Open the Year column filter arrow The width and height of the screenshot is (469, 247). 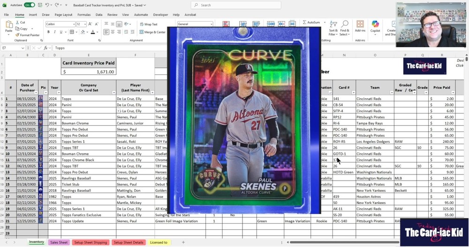pos(59,93)
